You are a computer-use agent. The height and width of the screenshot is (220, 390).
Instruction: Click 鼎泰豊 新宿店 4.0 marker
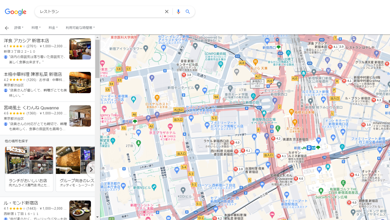coord(352,203)
